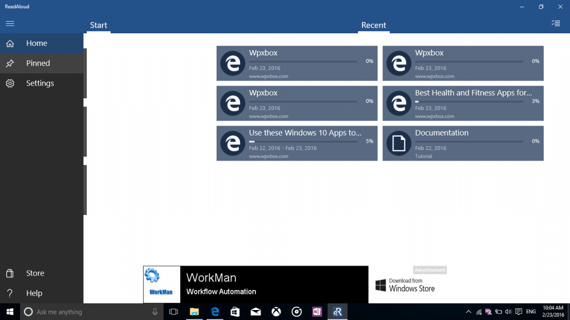Click the network signal tray icon
The height and width of the screenshot is (320, 570).
479,312
